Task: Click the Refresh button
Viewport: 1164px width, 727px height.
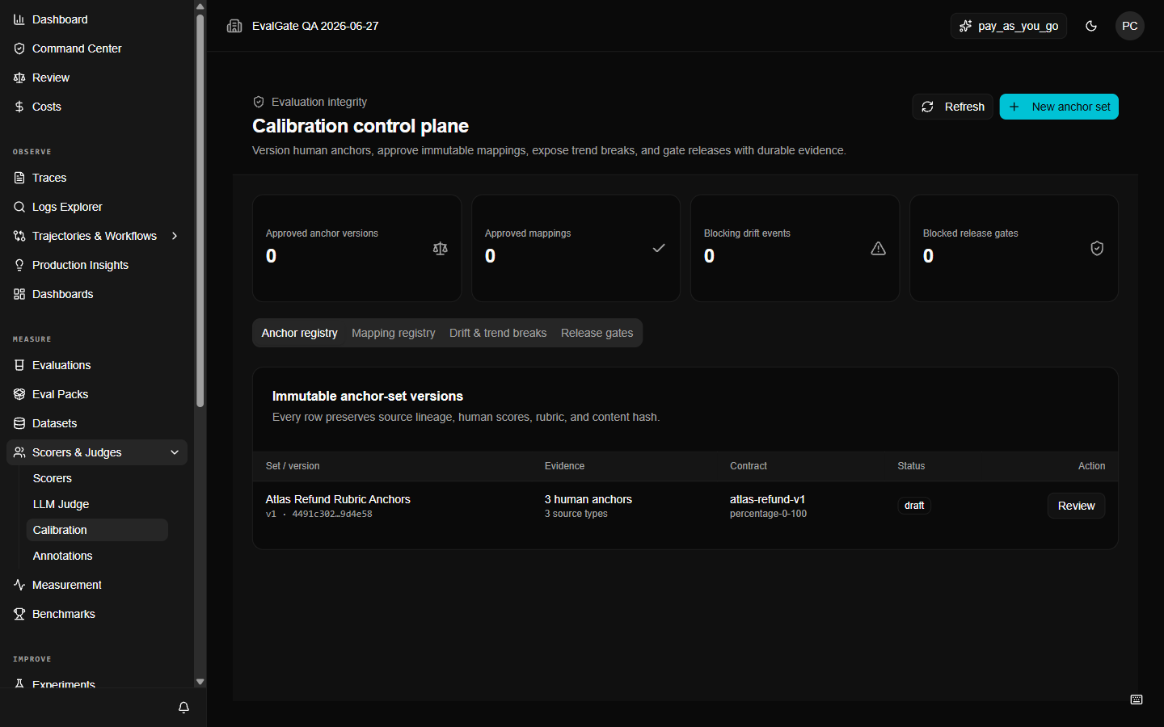Action: coord(952,107)
